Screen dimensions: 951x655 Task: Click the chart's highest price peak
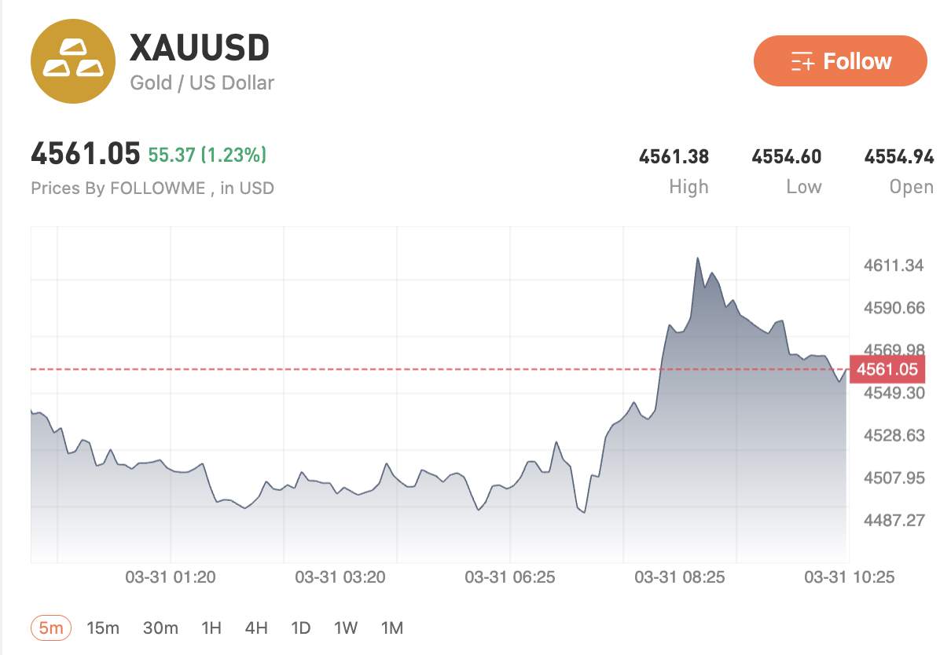tap(697, 258)
